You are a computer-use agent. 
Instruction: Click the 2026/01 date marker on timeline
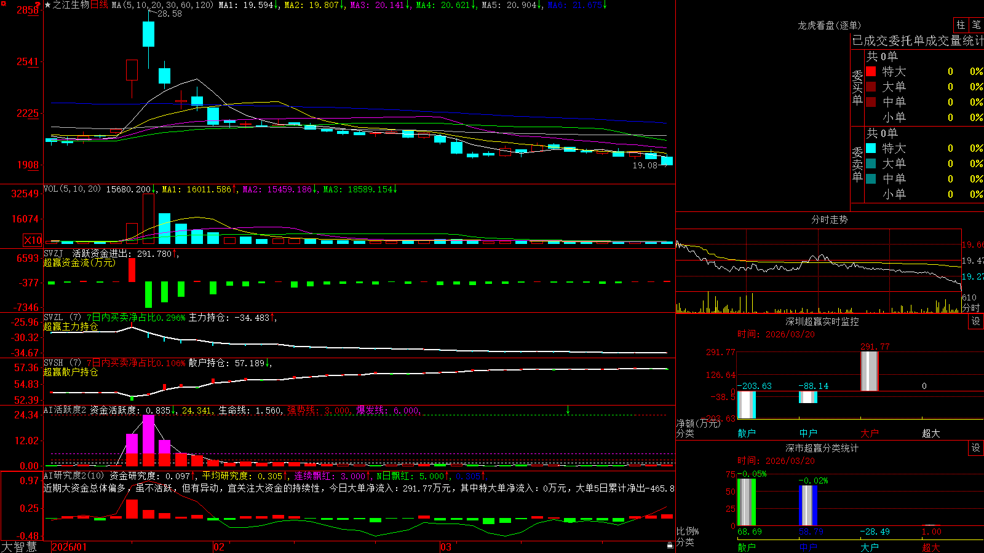(x=69, y=547)
